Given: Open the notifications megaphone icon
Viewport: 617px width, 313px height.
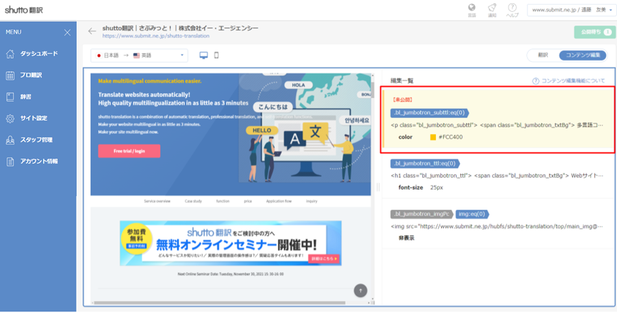Looking at the screenshot, I should pos(492,8).
